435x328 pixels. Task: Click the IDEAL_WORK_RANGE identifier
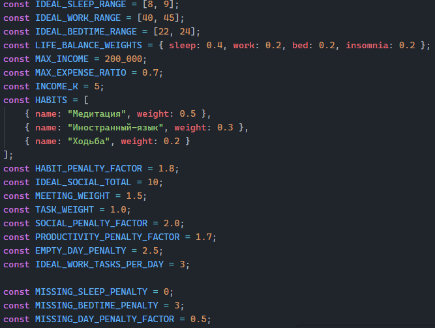coord(78,18)
